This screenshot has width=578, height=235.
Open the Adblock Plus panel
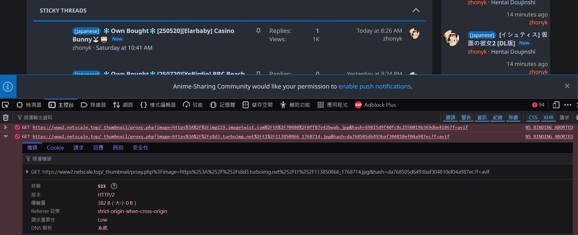click(x=375, y=105)
